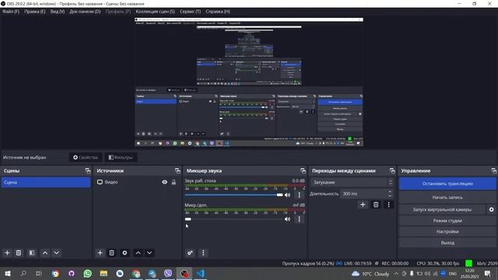
Task: Open the Сервис (T) menu
Action: point(190,12)
